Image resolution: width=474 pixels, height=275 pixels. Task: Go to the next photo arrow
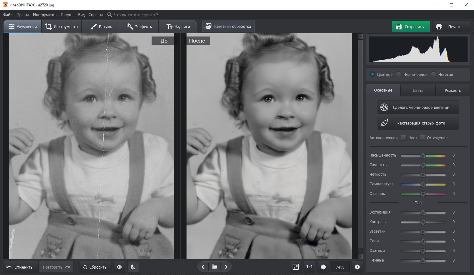coord(226,267)
